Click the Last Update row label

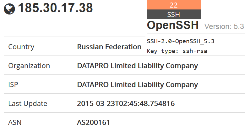(28, 103)
